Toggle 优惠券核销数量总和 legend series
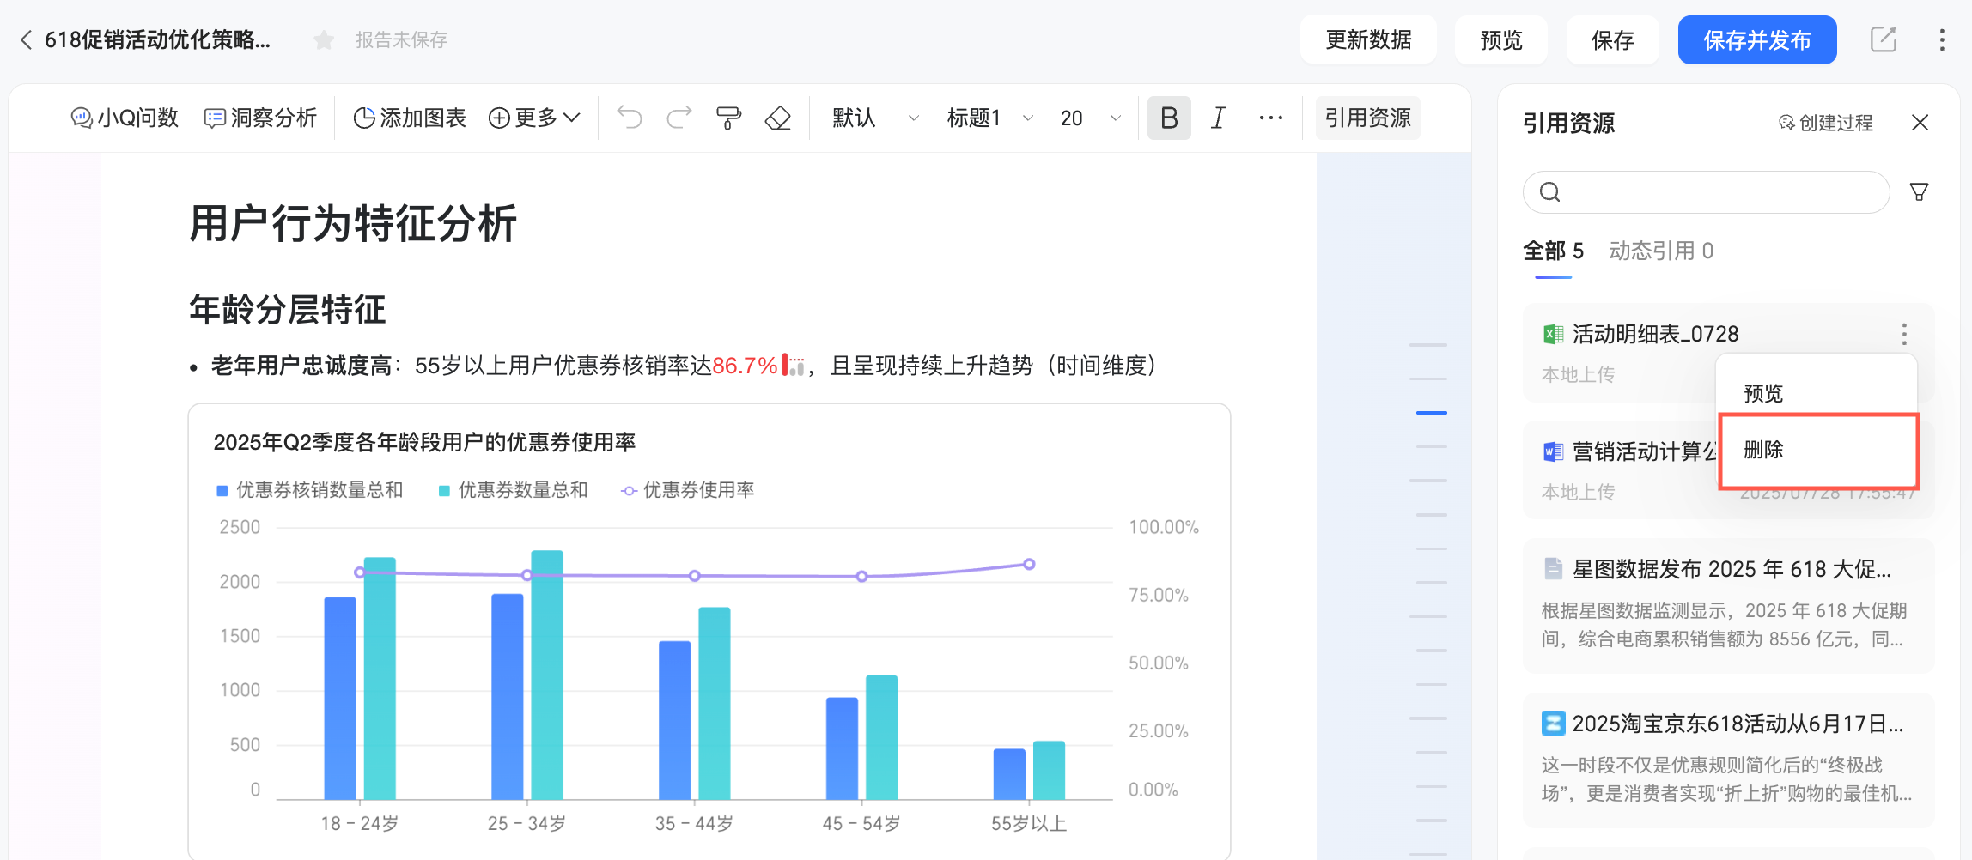This screenshot has width=1972, height=860. tap(309, 490)
